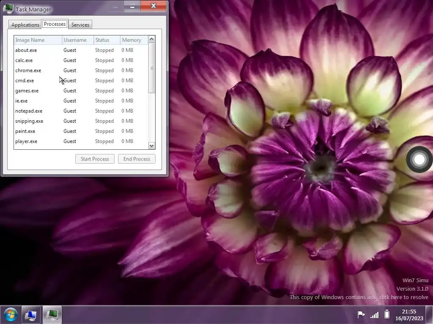Click the Task Manager title bar icon
433x324 pixels.
(x=8, y=9)
